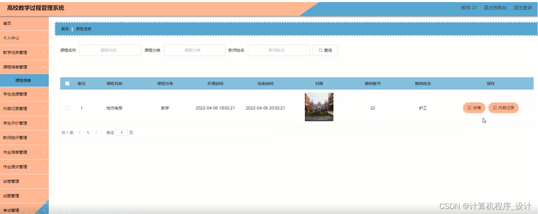This screenshot has height=214, width=538.
Task: Click 退出登录 in the top bar
Action: coord(523,7)
